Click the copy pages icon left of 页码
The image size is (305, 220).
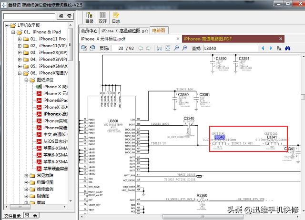point(92,48)
